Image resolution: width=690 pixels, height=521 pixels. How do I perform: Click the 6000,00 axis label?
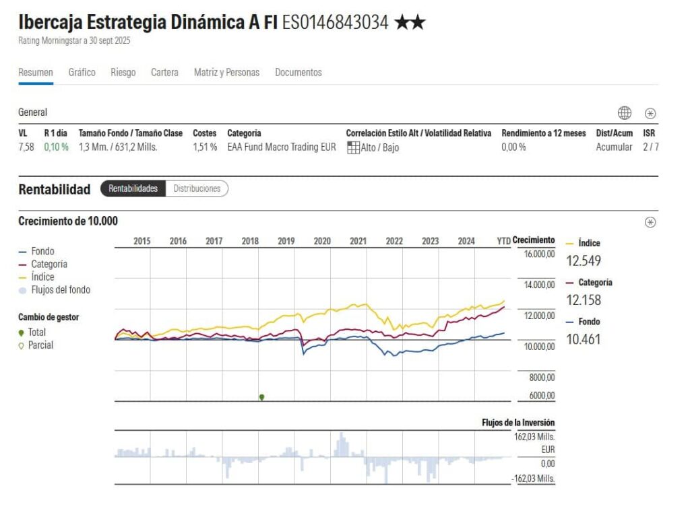[x=542, y=395]
